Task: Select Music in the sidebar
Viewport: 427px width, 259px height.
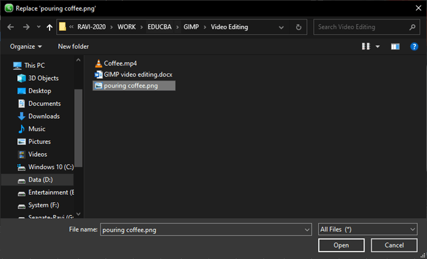Action: [x=37, y=129]
